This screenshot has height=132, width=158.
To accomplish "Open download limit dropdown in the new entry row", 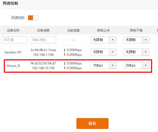I will click(x=137, y=40).
